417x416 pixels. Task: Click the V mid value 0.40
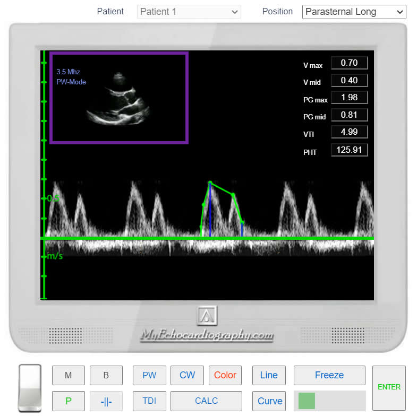click(x=350, y=80)
